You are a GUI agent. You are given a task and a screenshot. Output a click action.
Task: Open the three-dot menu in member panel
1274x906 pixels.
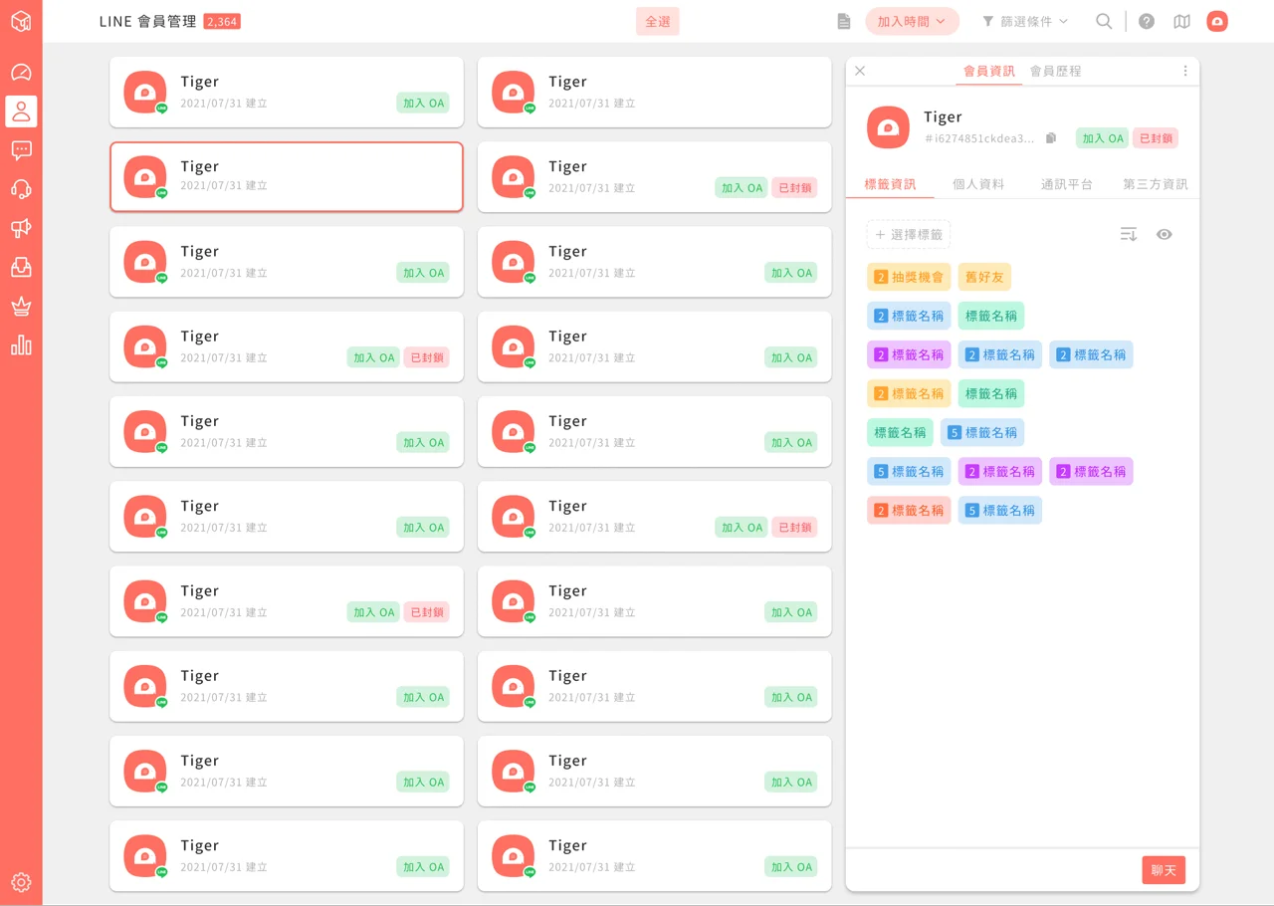point(1185,71)
